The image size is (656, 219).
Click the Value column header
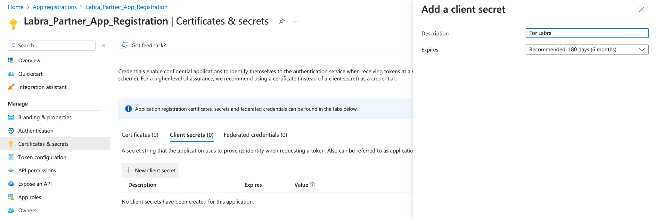(301, 185)
